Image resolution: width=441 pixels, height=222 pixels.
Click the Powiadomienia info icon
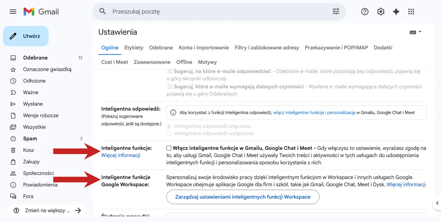point(13,185)
